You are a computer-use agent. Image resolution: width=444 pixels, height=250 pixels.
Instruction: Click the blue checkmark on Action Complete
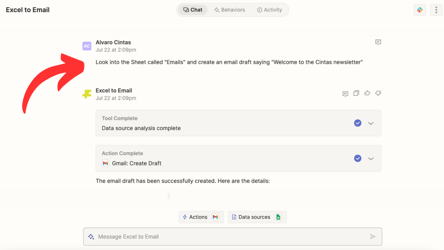(x=358, y=159)
